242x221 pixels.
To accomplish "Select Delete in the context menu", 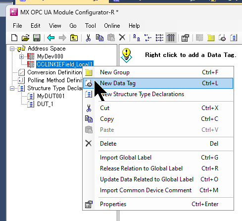I will [158, 144].
